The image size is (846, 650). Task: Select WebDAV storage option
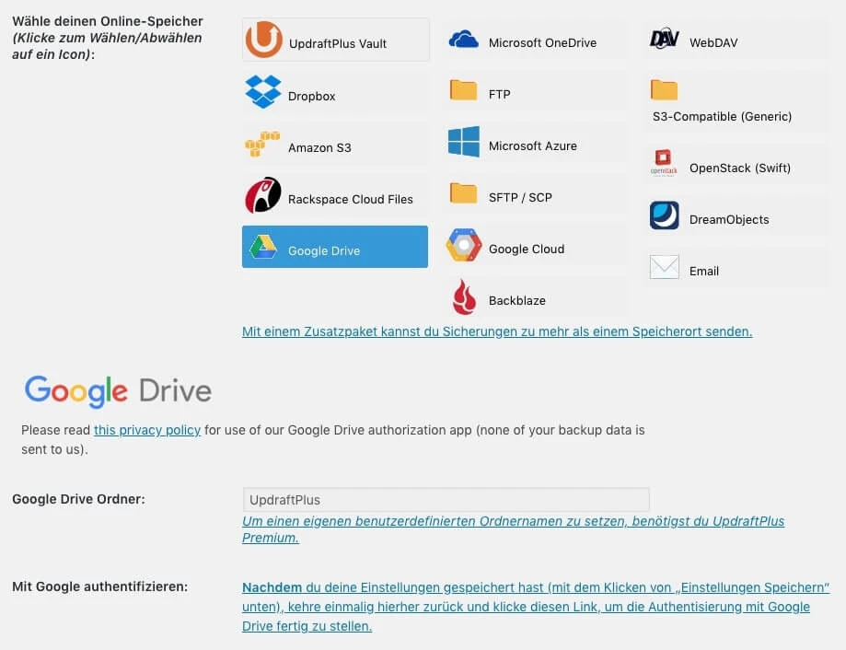736,41
